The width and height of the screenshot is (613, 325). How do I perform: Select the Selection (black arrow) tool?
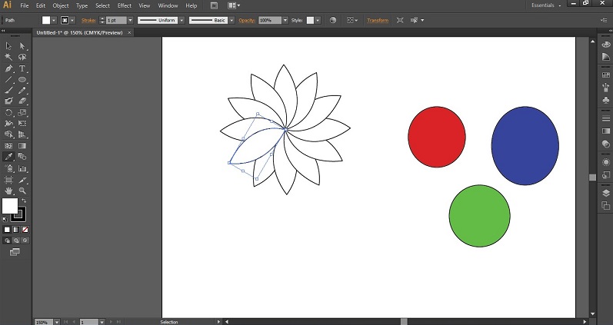pos(8,46)
